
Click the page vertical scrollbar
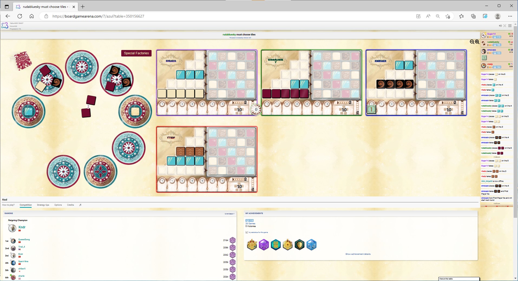(x=516, y=122)
